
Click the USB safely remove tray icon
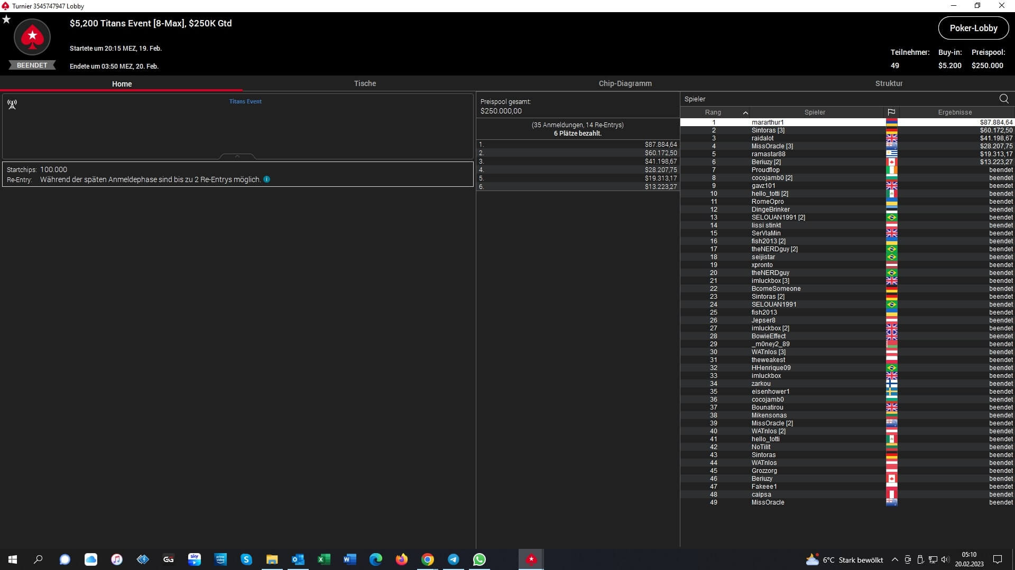tap(920, 560)
